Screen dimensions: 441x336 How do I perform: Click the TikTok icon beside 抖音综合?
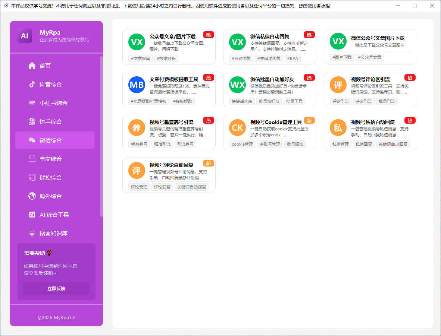click(x=32, y=84)
